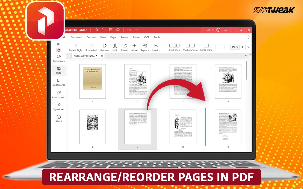Open the Convert menu tab
This screenshot has height=189, width=303.
click(x=91, y=37)
